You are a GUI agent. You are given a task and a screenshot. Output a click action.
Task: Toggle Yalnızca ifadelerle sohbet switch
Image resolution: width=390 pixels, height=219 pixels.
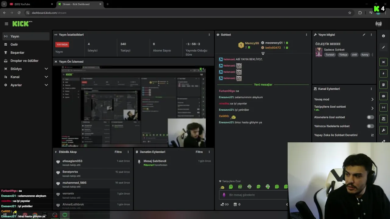(370, 126)
